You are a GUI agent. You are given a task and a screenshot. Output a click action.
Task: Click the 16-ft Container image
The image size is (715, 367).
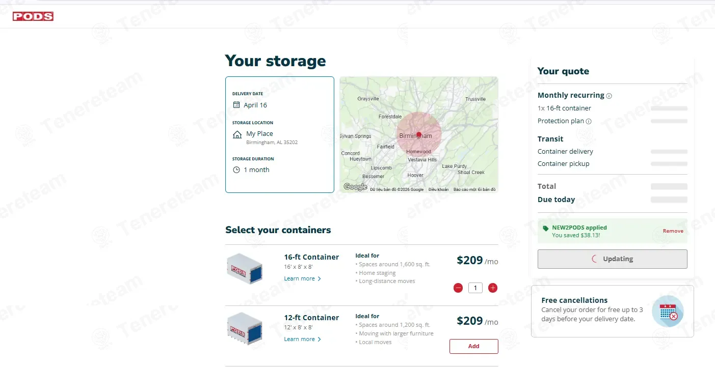tap(245, 268)
